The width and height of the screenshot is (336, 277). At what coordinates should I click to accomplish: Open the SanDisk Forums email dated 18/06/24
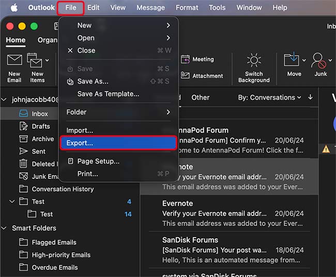(x=230, y=250)
